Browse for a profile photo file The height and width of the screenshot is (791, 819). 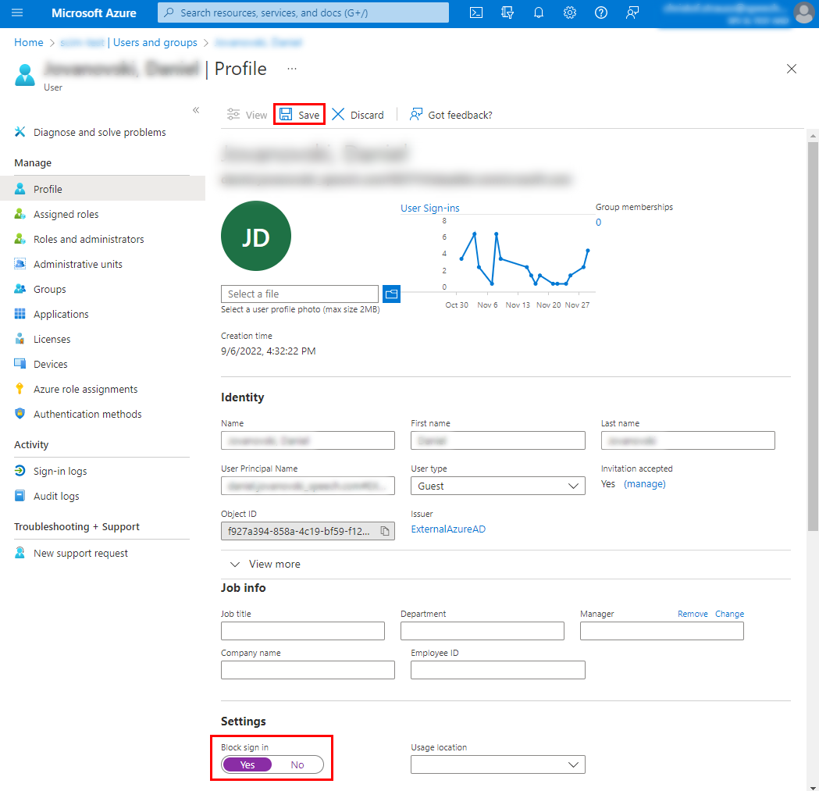391,294
